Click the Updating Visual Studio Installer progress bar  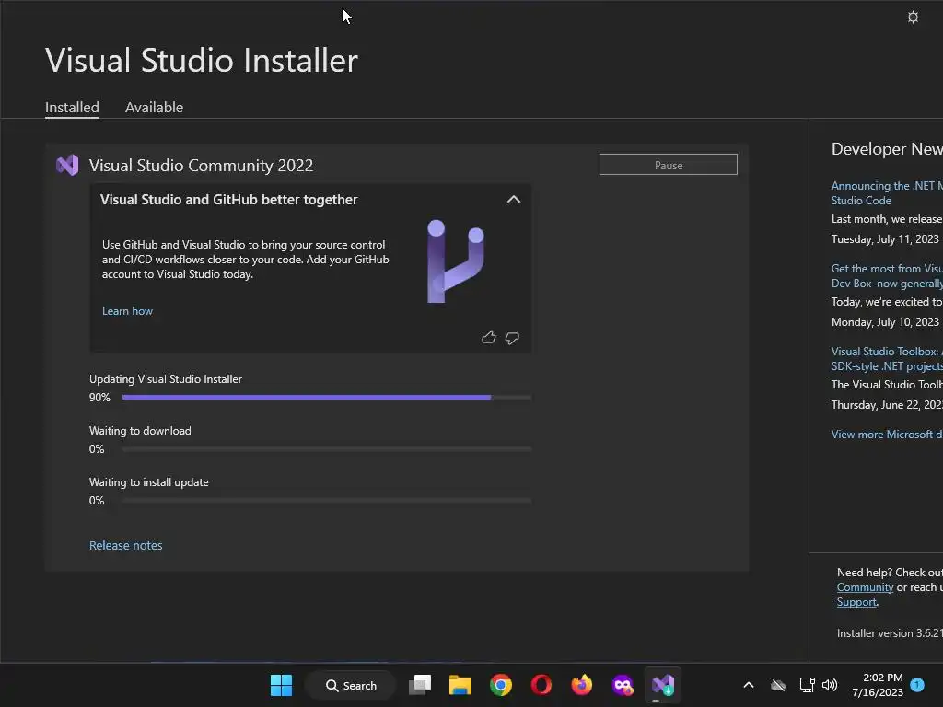click(327, 398)
